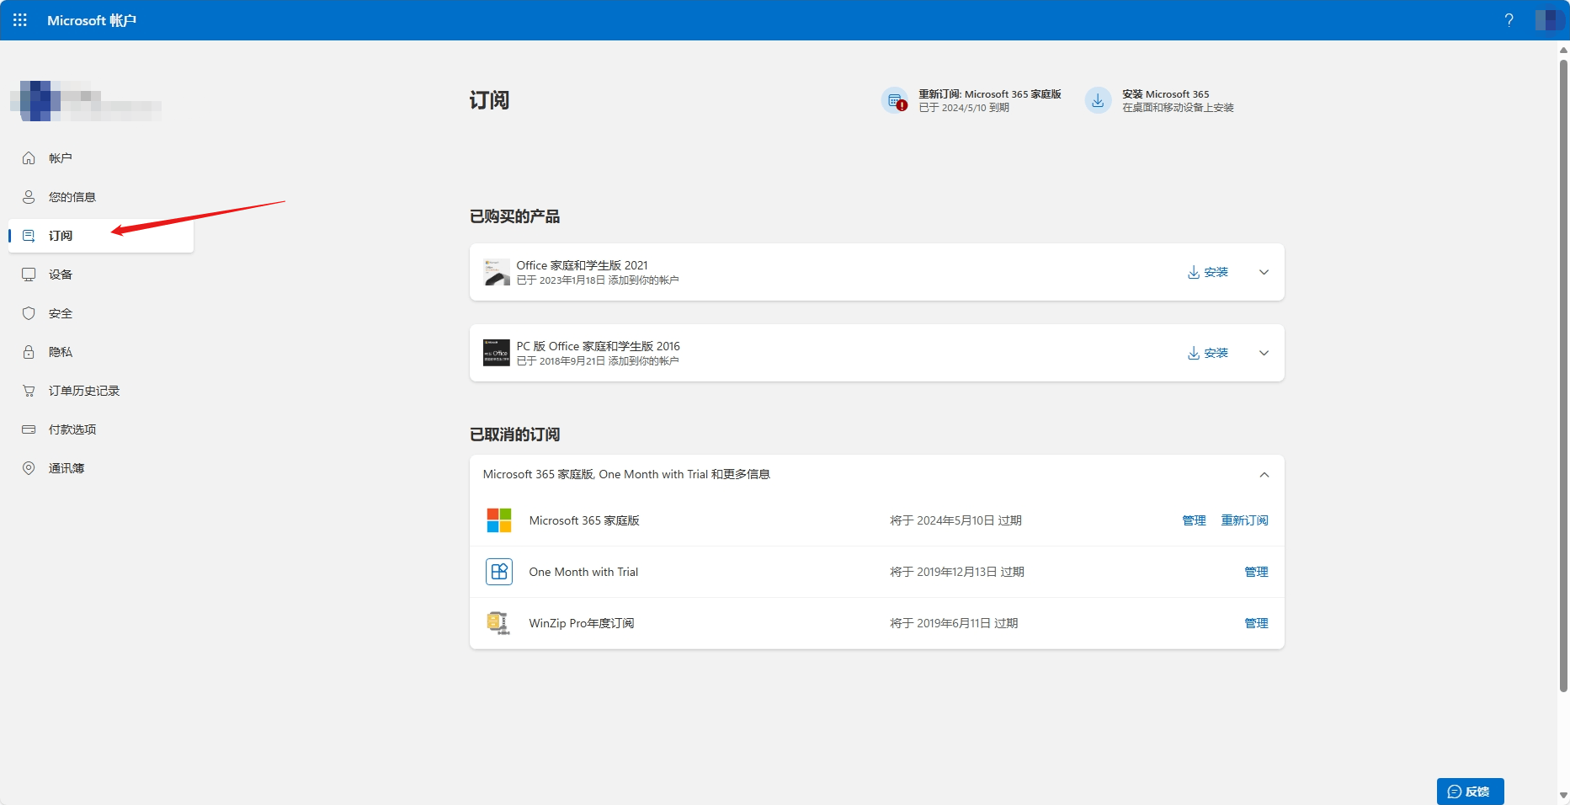Open the account profile avatar menu
The width and height of the screenshot is (1570, 805).
(x=1549, y=20)
